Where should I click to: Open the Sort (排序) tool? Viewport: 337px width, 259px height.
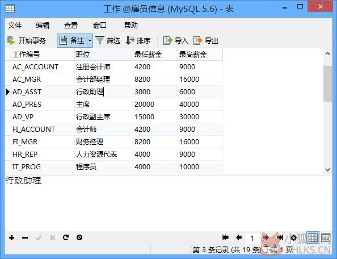pyautogui.click(x=138, y=40)
